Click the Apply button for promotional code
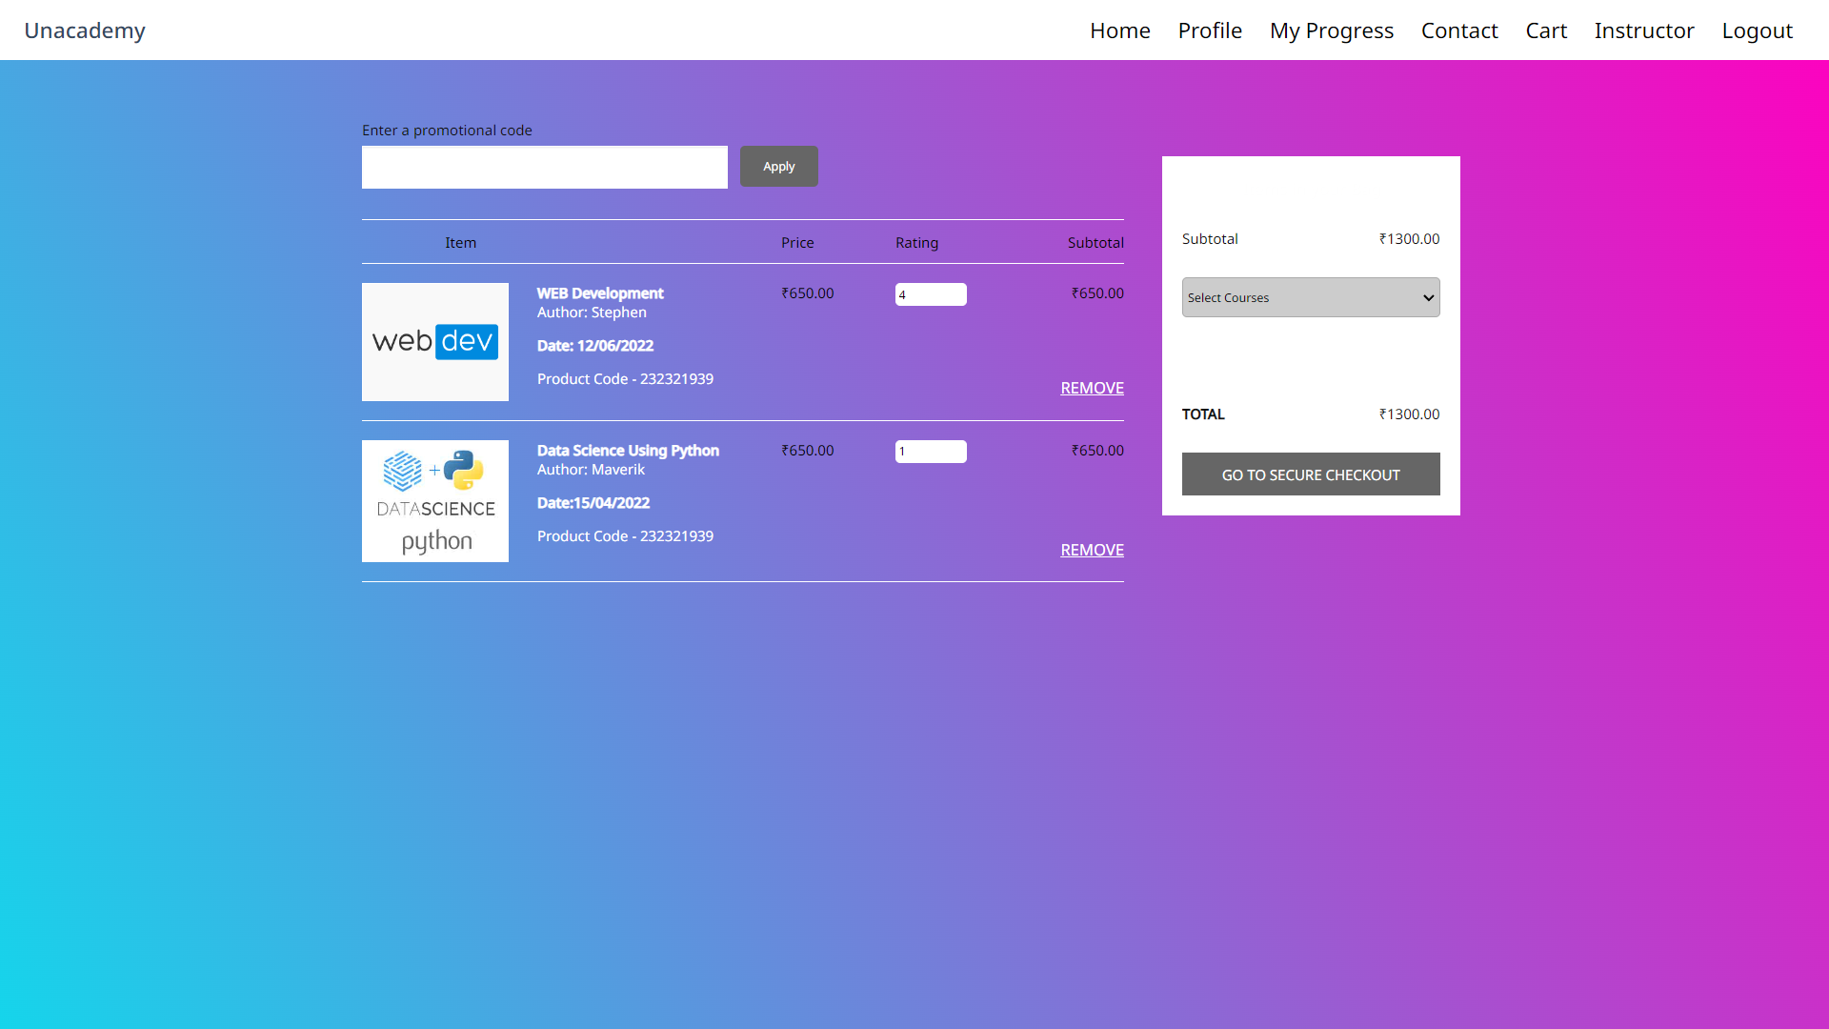1829x1029 pixels. (778, 166)
